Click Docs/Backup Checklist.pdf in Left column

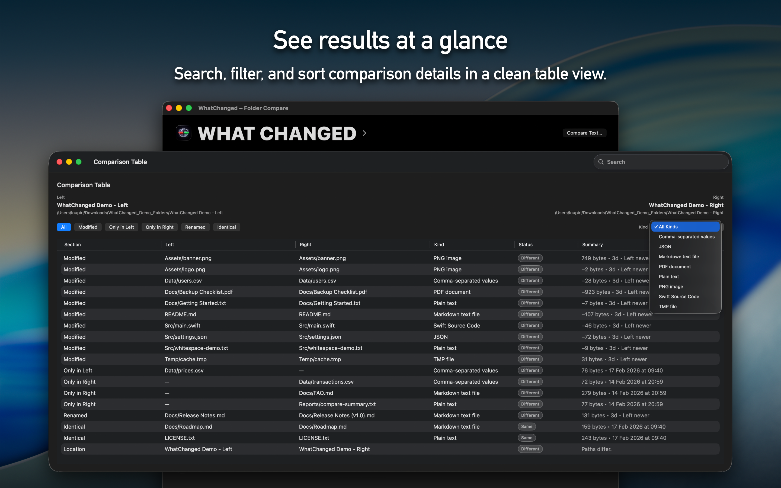click(x=199, y=292)
